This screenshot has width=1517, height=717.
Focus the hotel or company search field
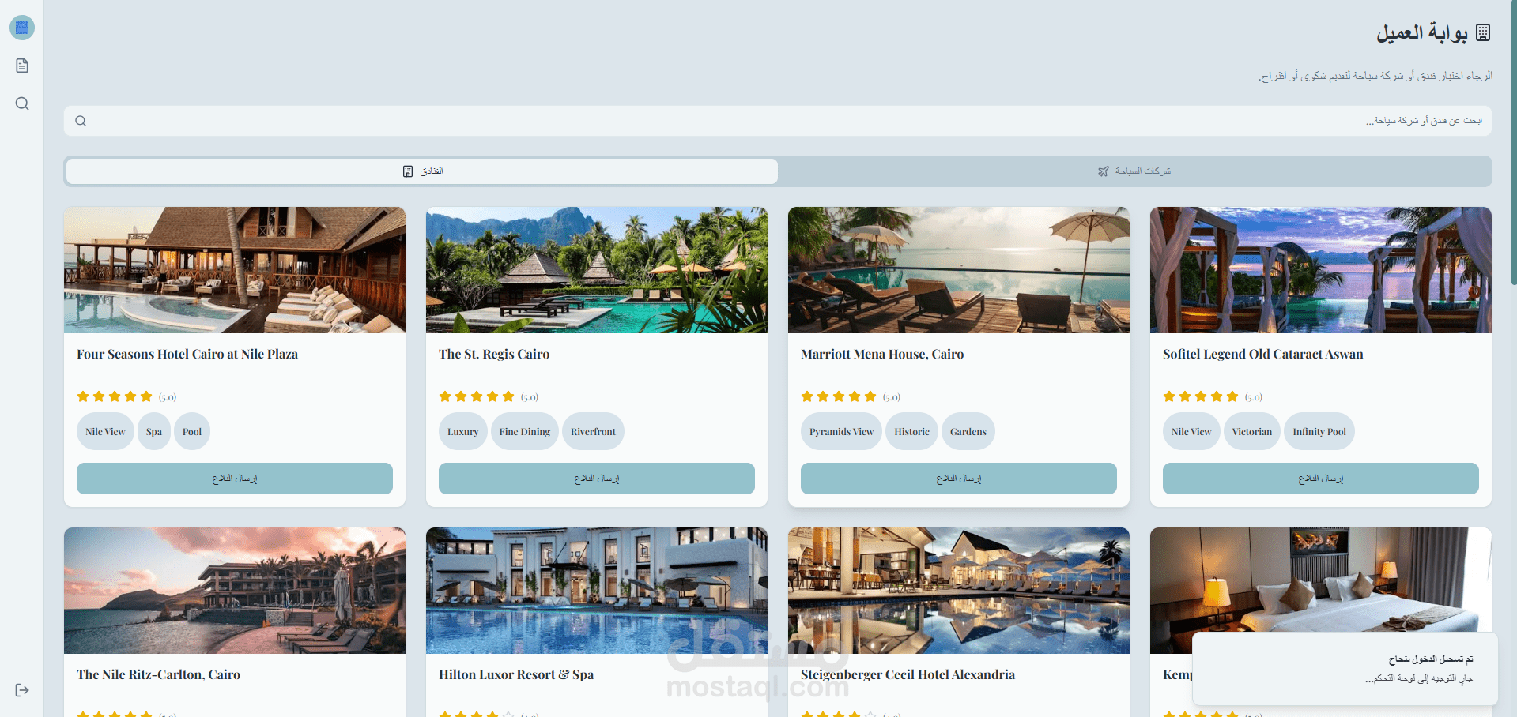click(x=778, y=121)
